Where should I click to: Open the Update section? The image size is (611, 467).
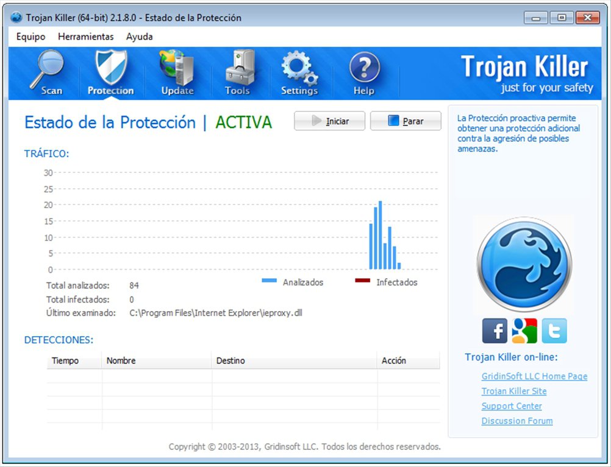point(177,73)
